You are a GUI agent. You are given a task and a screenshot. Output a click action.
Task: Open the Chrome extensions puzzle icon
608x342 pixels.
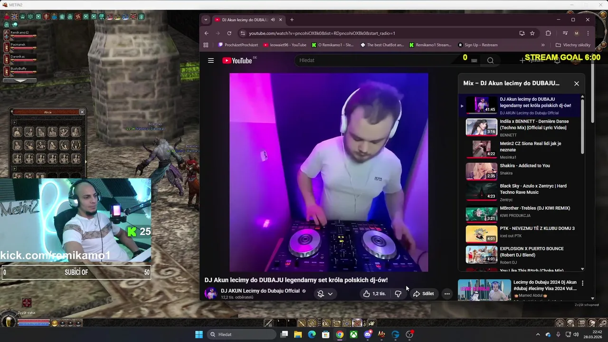click(548, 33)
